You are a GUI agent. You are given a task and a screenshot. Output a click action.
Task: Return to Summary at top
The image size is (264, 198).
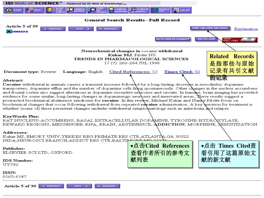[109, 29]
